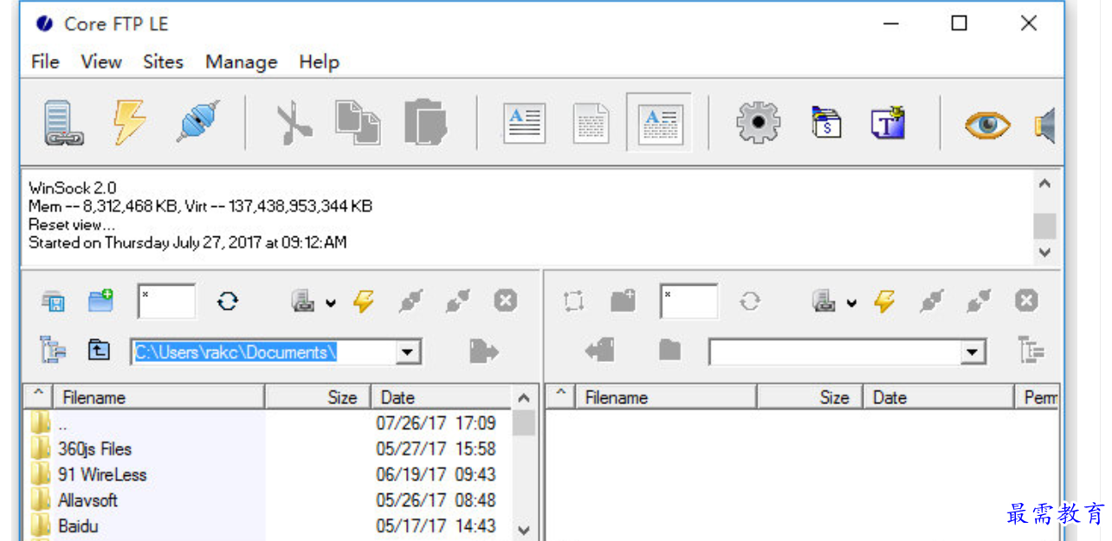This screenshot has height=541, width=1112.
Task: Click the script scheduler window icon
Action: pos(826,123)
